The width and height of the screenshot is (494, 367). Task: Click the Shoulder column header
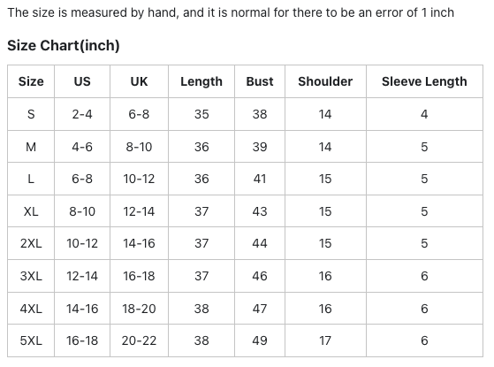click(325, 81)
